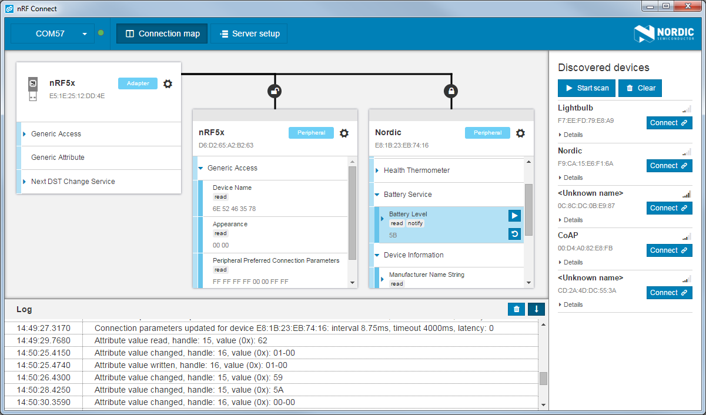Click the nRF Connect title bar app icon
706x415 pixels.
pyautogui.click(x=9, y=9)
